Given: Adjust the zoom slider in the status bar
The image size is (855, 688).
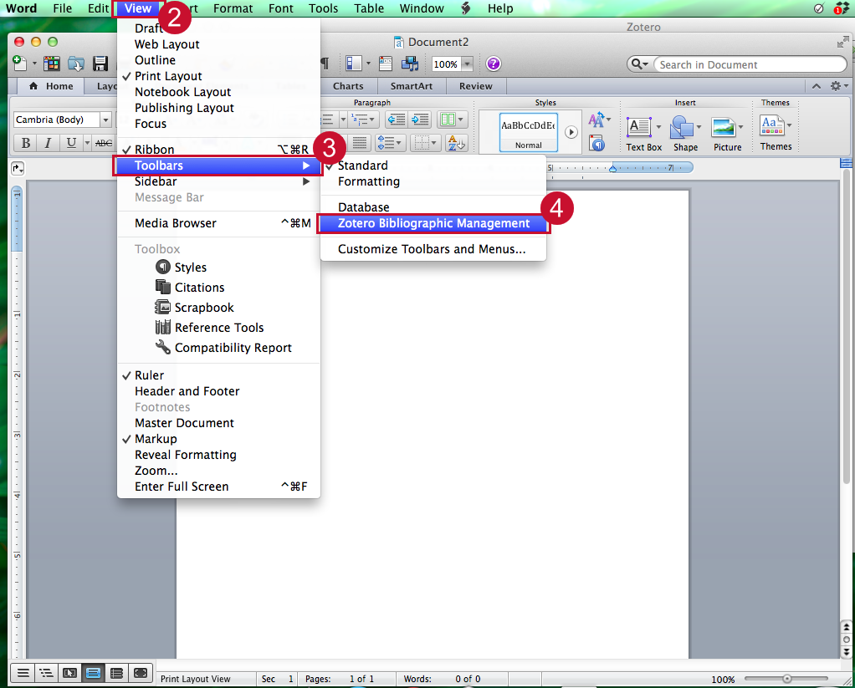Looking at the screenshot, I should [x=787, y=679].
